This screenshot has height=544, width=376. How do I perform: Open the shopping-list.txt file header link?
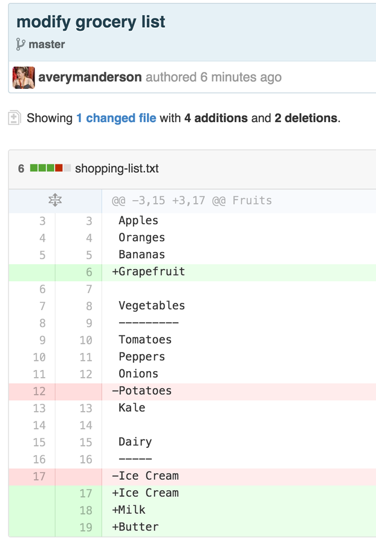tap(117, 168)
